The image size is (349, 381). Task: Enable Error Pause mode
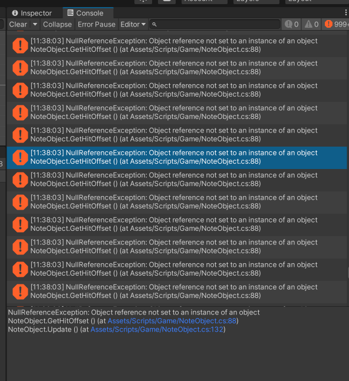97,24
